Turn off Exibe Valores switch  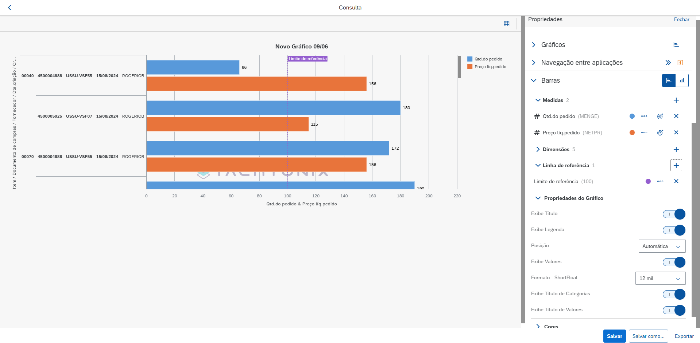[x=674, y=262]
